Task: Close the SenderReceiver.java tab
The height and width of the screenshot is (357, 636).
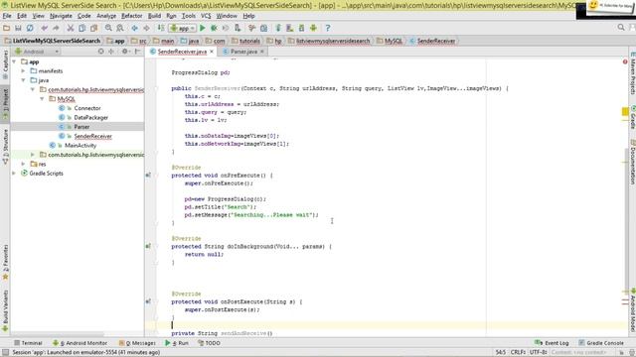Action: [x=212, y=52]
